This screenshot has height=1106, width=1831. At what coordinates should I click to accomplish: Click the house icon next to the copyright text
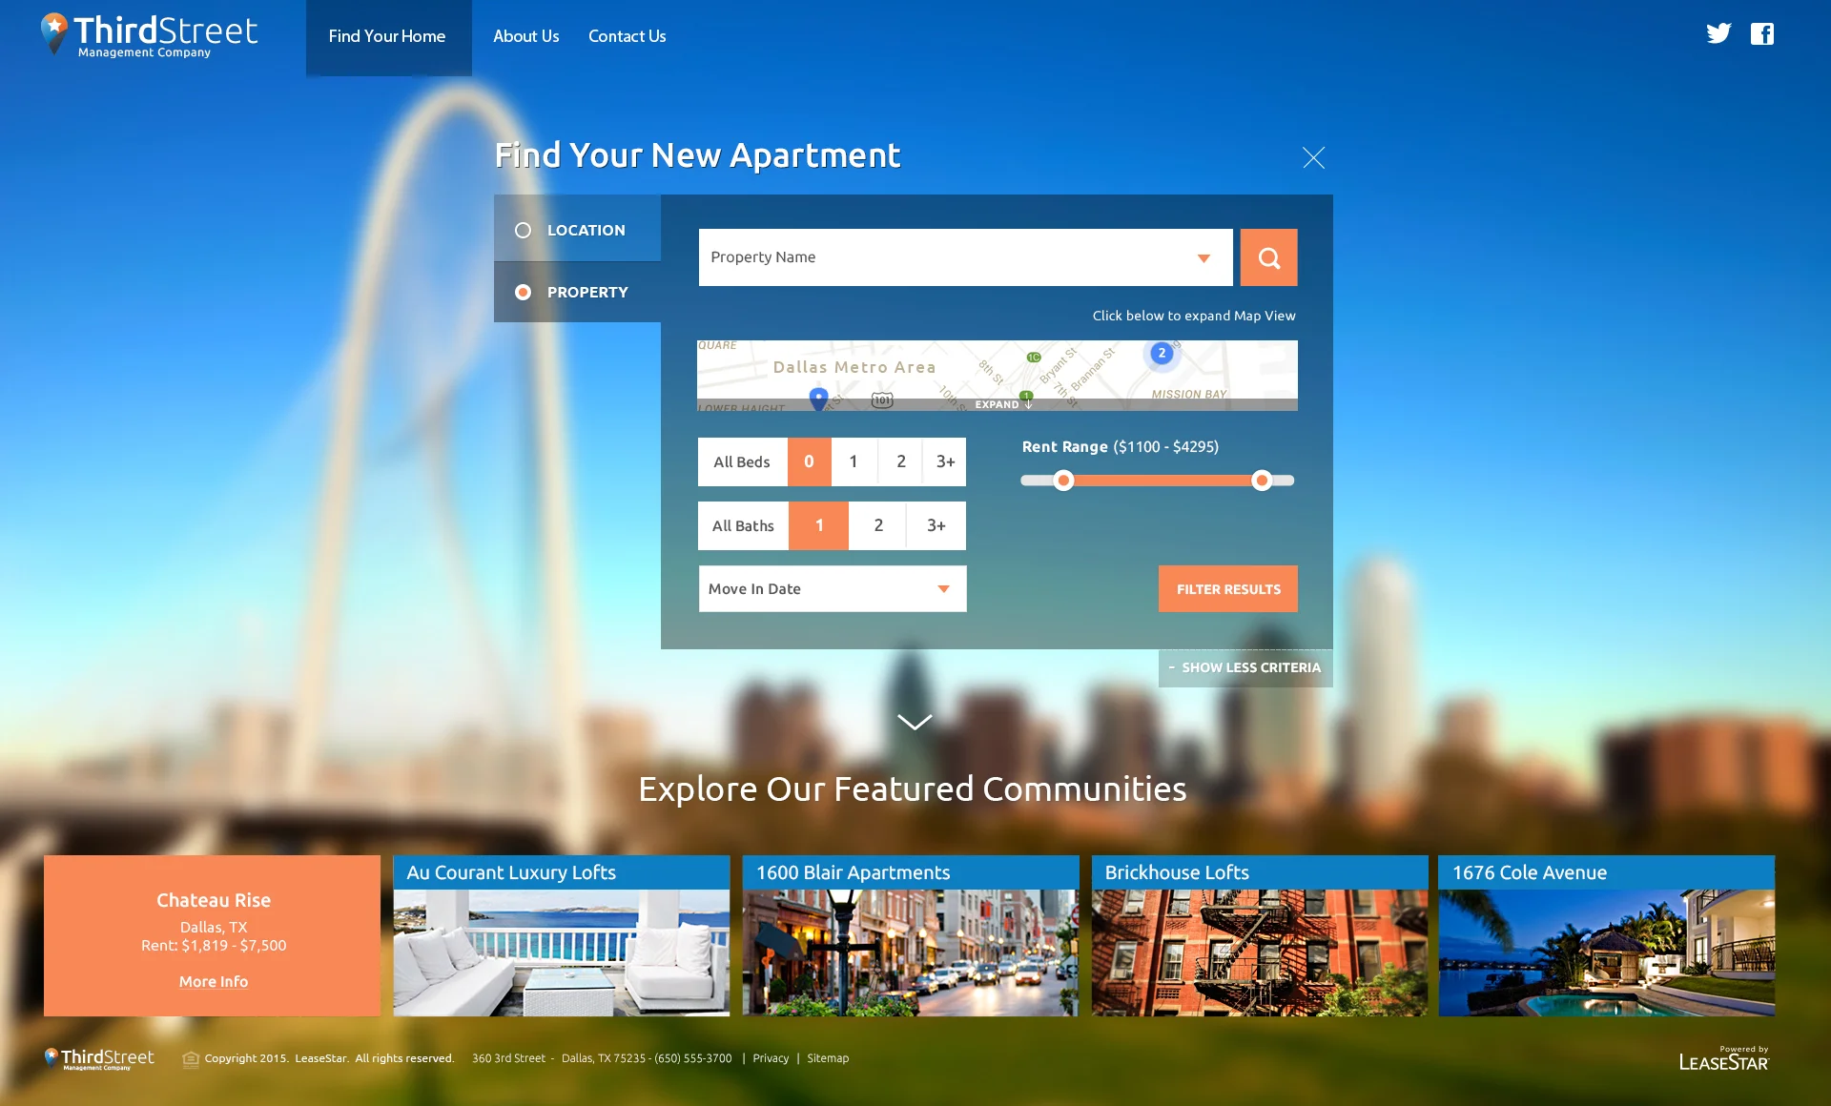[x=190, y=1058]
